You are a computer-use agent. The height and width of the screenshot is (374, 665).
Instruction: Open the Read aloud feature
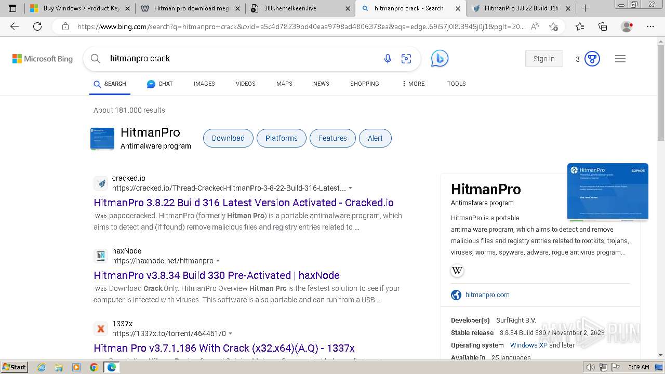[534, 26]
